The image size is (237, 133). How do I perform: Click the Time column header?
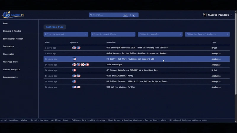coord(47,43)
